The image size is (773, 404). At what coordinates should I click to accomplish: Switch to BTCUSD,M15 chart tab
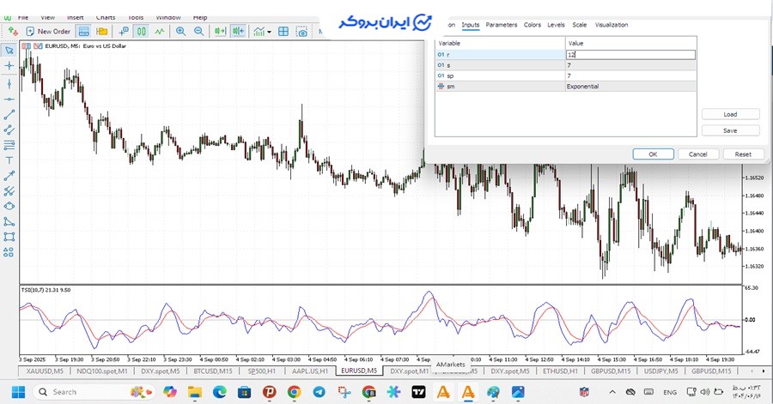(x=213, y=371)
